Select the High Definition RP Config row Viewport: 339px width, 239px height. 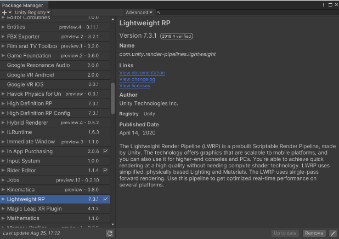click(55, 113)
